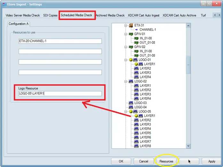Click the LAYER8 icon under LOGO-05
Viewport: 223px width, 167px height.
point(136,146)
